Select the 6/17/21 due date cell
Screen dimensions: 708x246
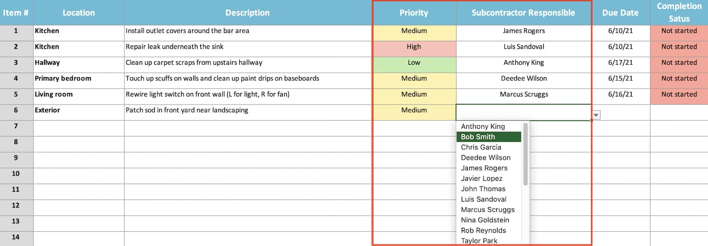point(621,63)
